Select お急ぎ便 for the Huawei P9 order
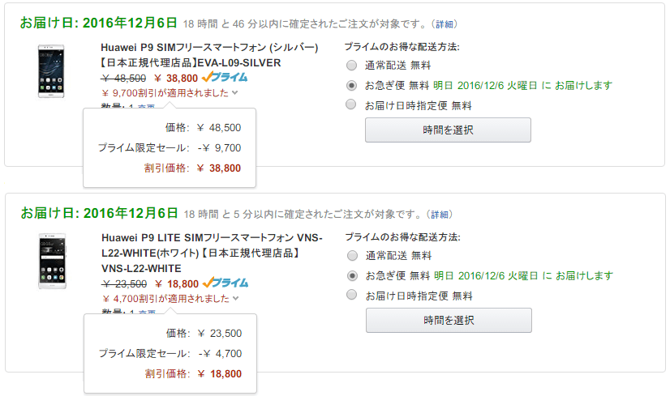 351,85
